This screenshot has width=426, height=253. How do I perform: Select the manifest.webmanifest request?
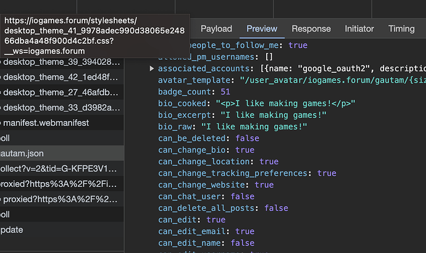(x=62, y=123)
